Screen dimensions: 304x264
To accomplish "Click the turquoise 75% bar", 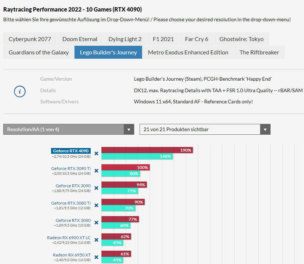I will tap(120, 191).
